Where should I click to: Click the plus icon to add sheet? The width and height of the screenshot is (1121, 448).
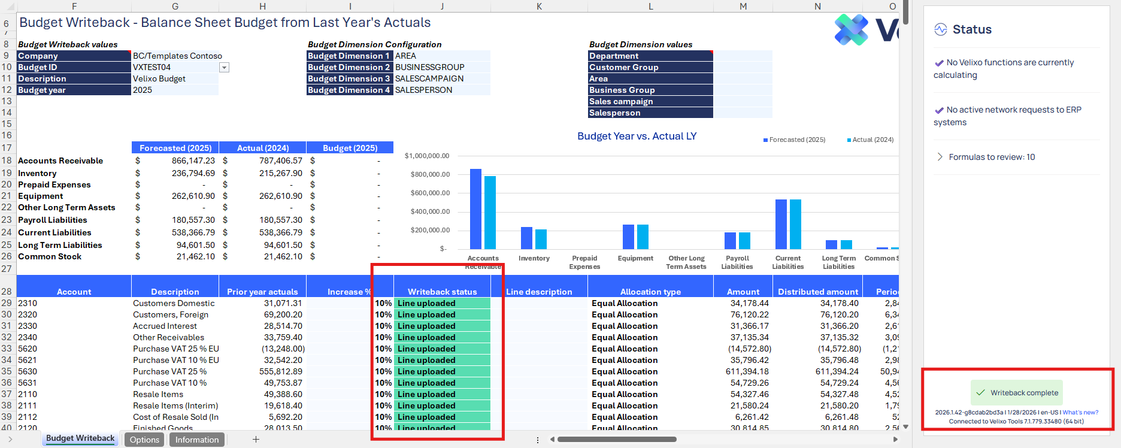coord(256,440)
